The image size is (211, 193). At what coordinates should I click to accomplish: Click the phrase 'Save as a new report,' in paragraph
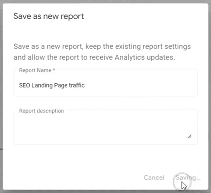click(x=49, y=47)
